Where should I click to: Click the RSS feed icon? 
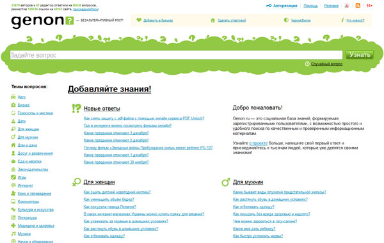coord(358,5)
